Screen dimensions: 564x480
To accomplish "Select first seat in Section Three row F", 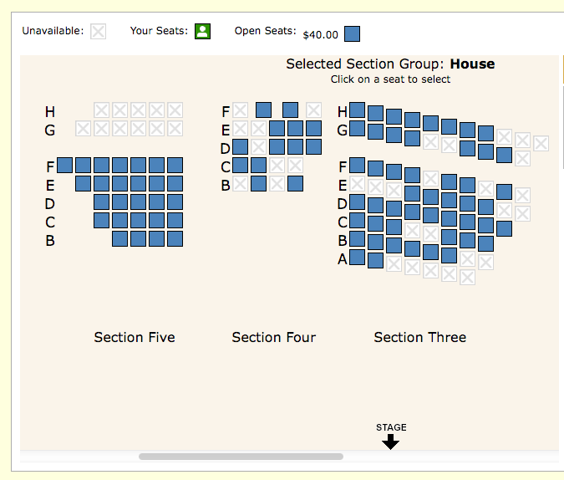I will (357, 165).
